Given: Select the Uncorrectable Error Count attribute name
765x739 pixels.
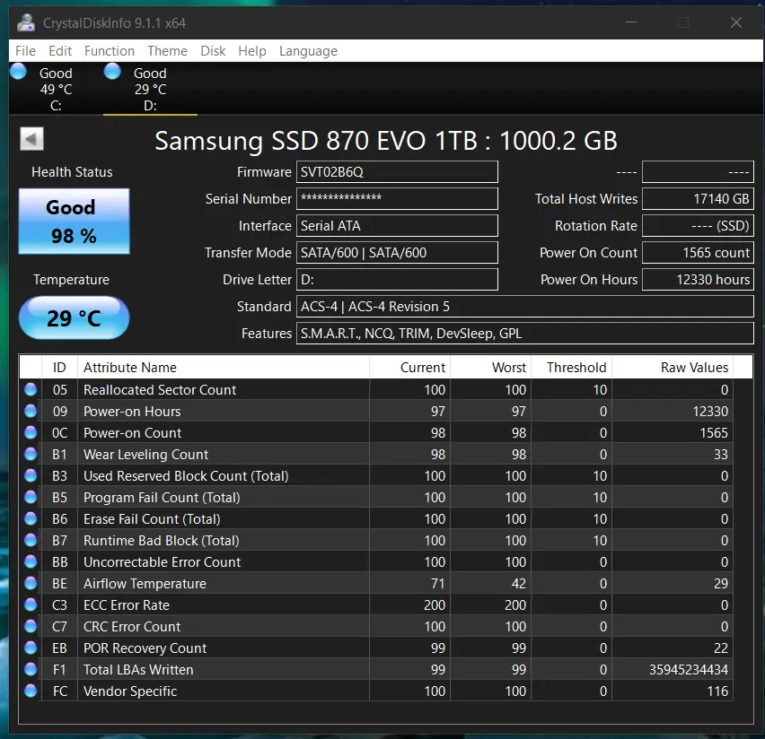Looking at the screenshot, I should 162,562.
